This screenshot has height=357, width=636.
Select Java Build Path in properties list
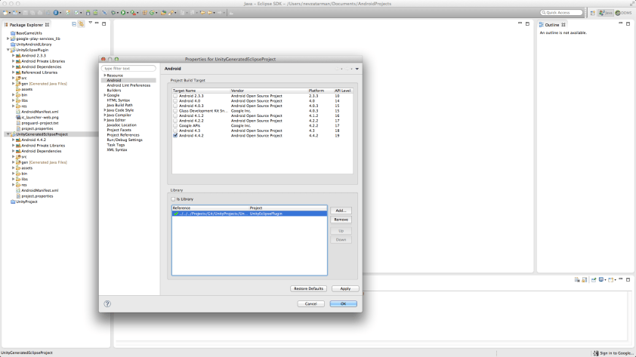click(119, 105)
